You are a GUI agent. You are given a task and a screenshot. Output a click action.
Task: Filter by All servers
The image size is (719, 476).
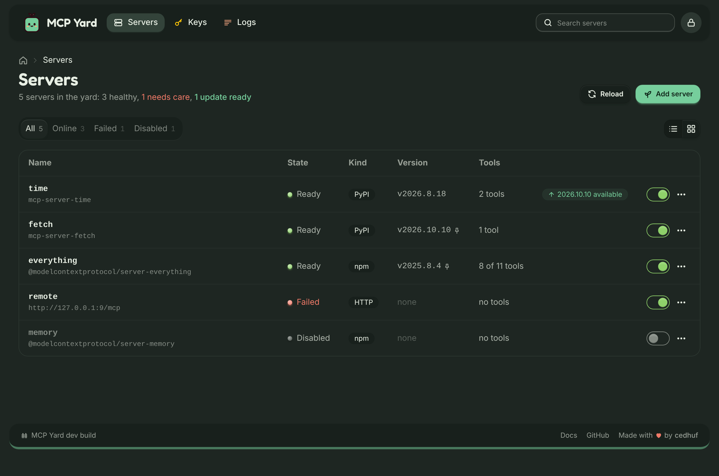[x=34, y=129]
